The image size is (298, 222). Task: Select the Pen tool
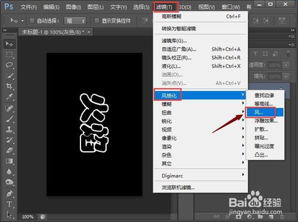point(9,193)
